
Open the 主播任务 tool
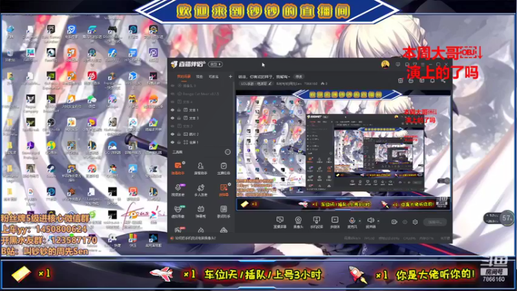pos(224,168)
